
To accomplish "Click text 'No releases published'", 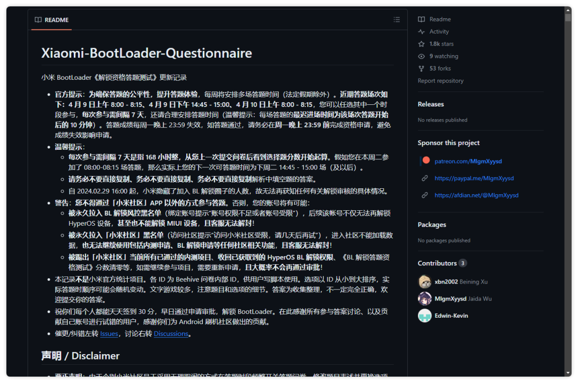I will pyautogui.click(x=443, y=120).
